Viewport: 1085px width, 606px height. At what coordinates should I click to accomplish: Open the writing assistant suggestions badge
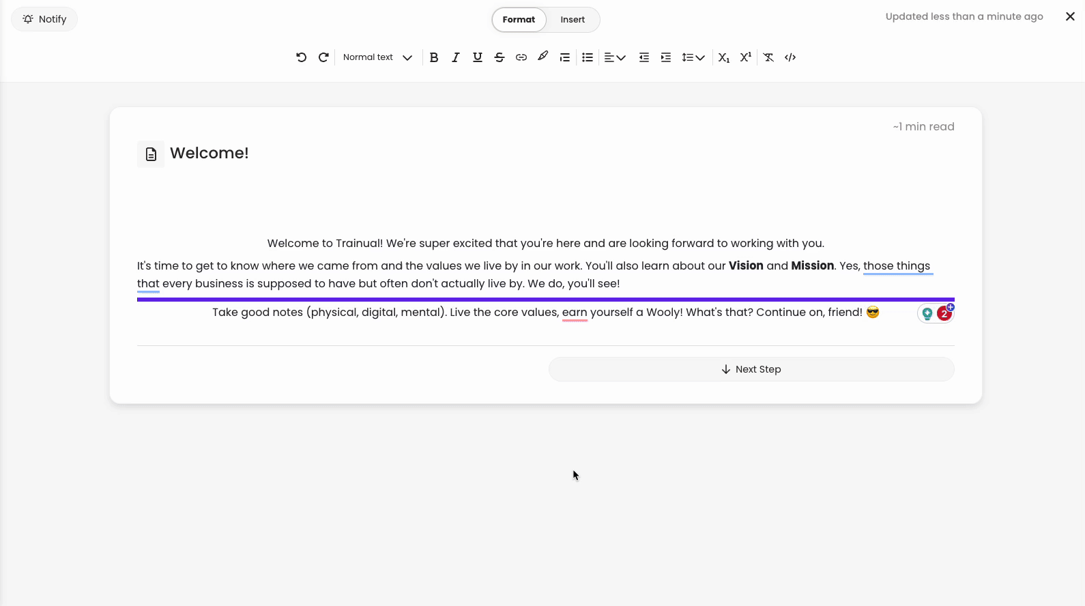coord(936,313)
